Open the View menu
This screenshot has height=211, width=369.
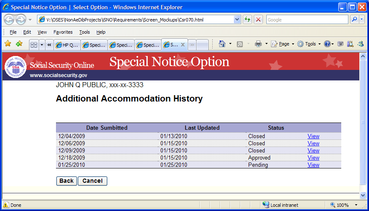coord(42,32)
